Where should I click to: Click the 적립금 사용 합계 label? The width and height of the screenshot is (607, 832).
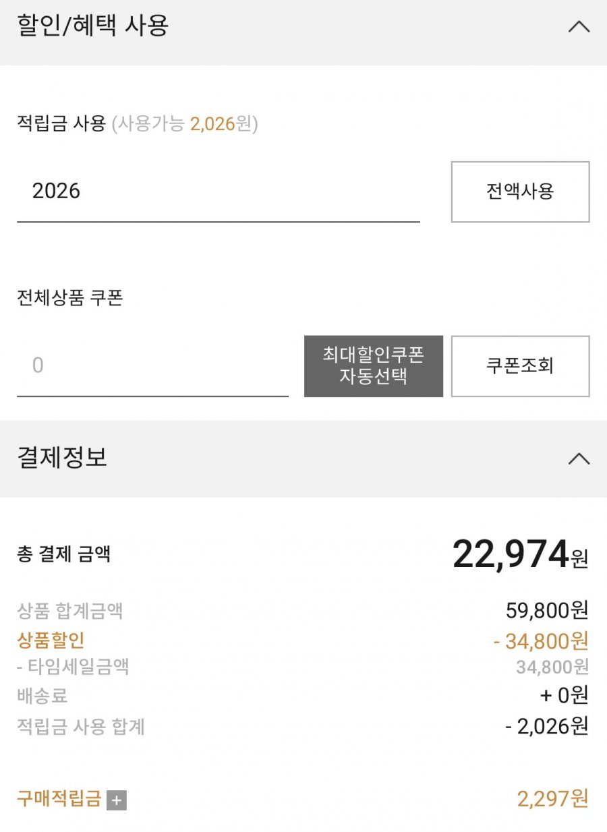pyautogui.click(x=80, y=726)
